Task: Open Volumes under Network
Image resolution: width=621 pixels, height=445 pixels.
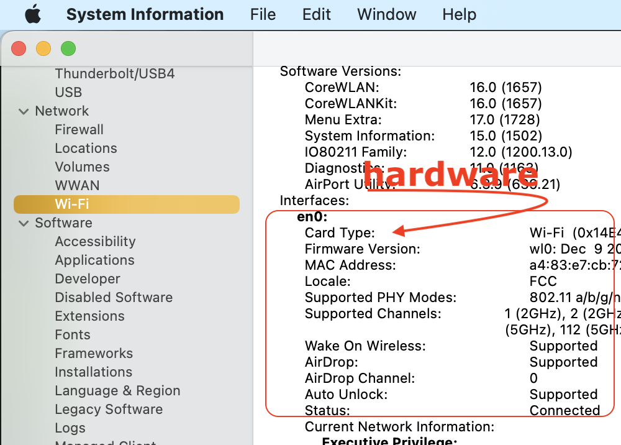Action: tap(83, 167)
